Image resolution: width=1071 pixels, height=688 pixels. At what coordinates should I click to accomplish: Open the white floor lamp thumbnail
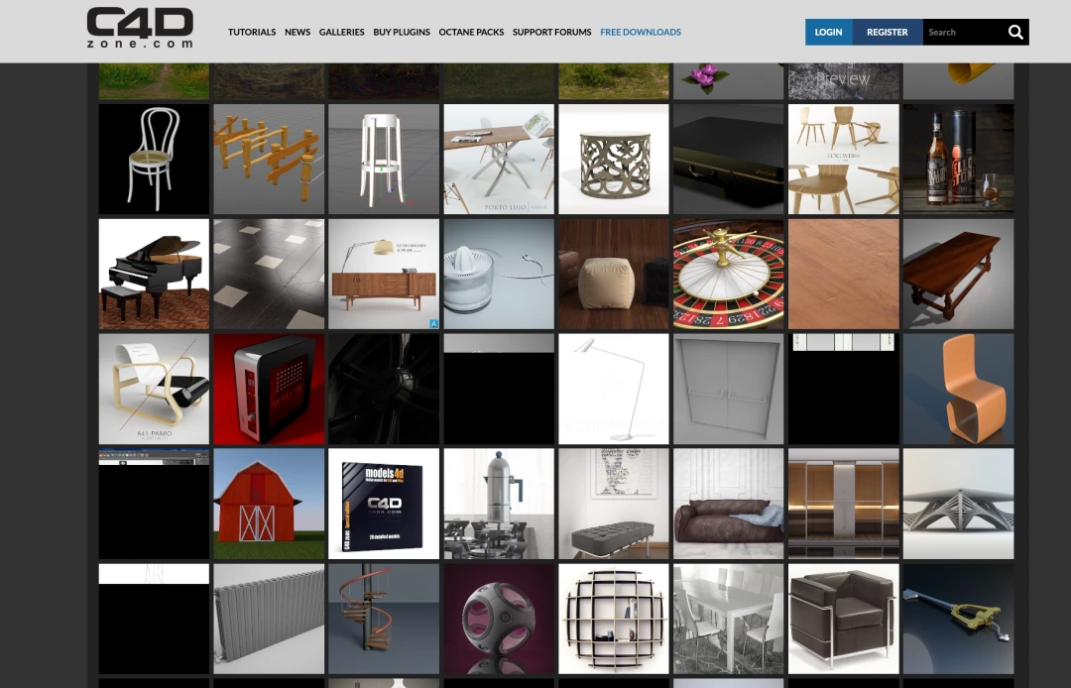[614, 389]
